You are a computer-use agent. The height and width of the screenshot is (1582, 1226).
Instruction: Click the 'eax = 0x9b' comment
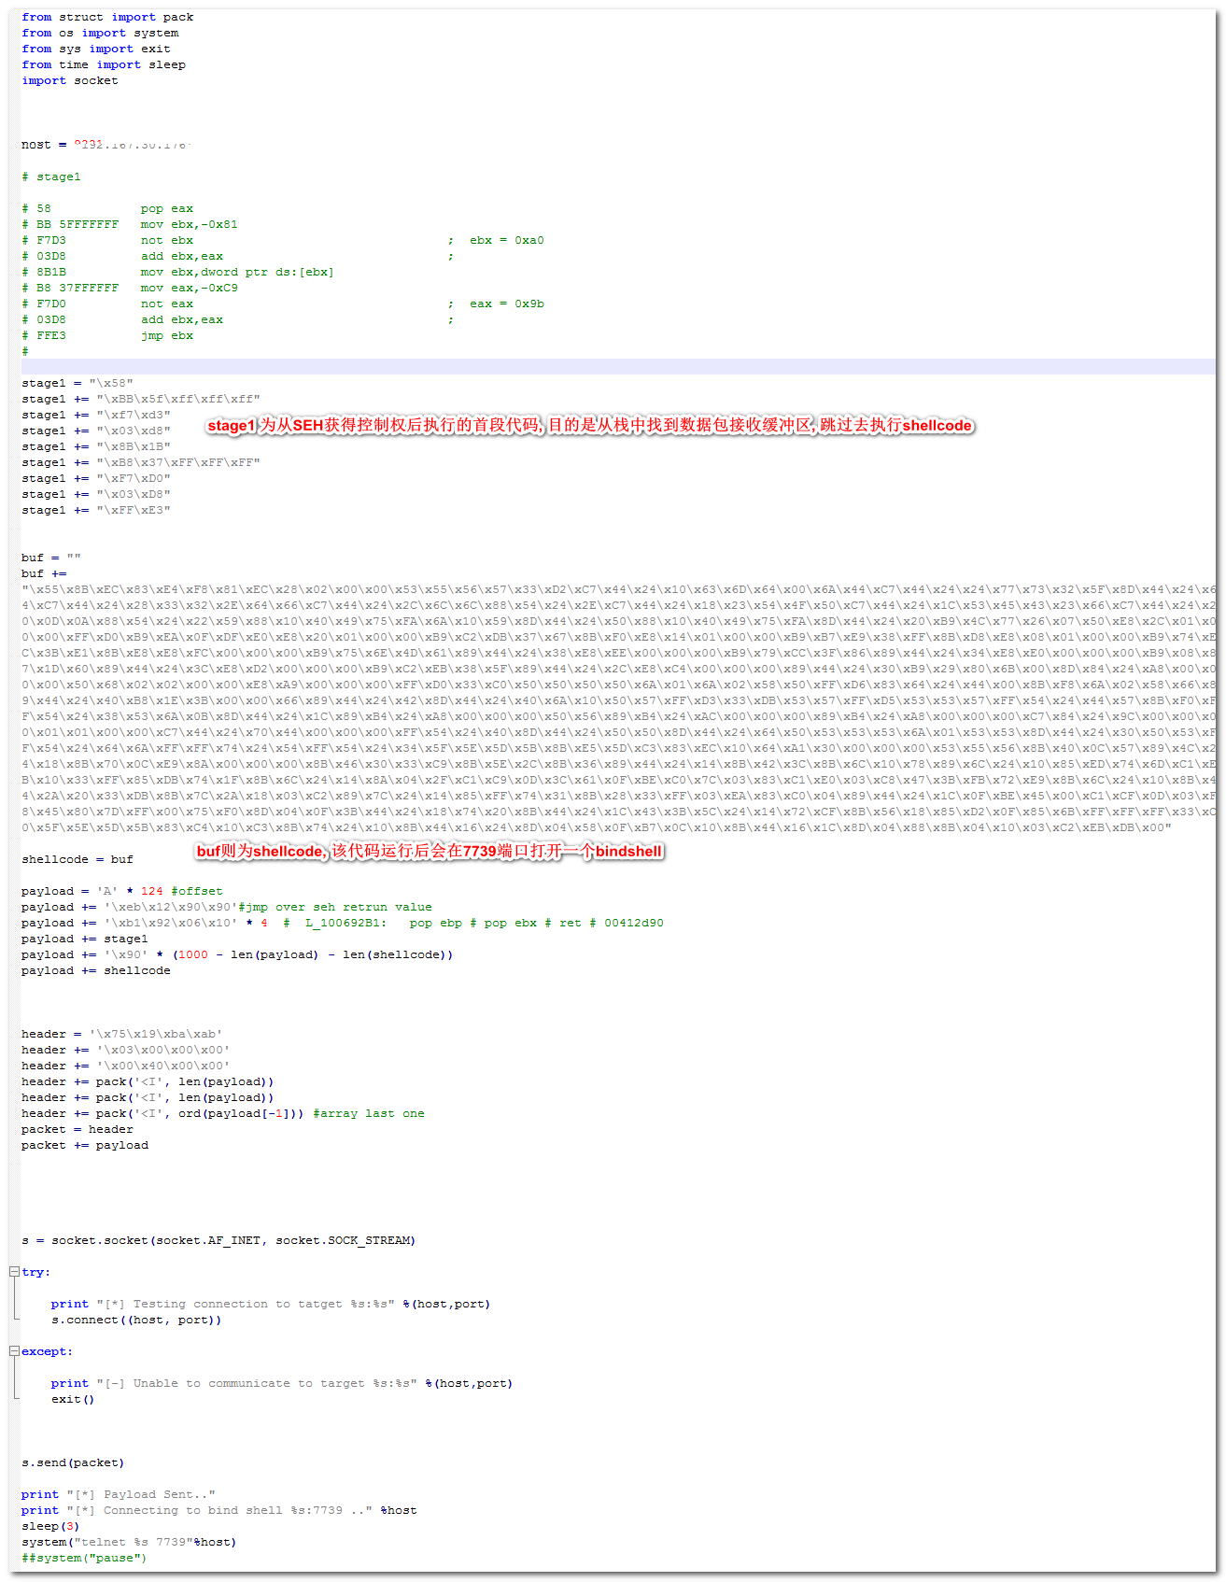496,304
